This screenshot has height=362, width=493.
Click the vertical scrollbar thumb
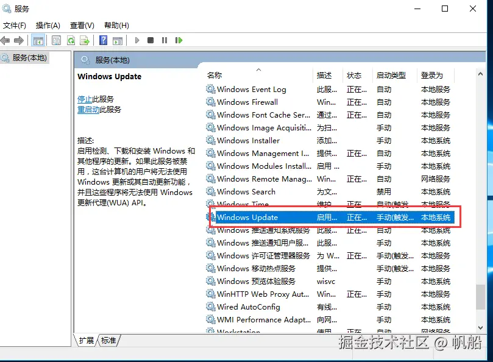[480, 297]
